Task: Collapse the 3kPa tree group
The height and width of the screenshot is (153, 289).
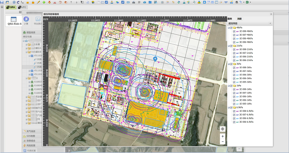Action: point(228,64)
